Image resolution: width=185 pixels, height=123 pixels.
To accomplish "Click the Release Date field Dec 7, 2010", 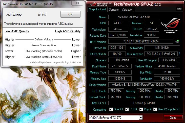I will tap(118, 35).
